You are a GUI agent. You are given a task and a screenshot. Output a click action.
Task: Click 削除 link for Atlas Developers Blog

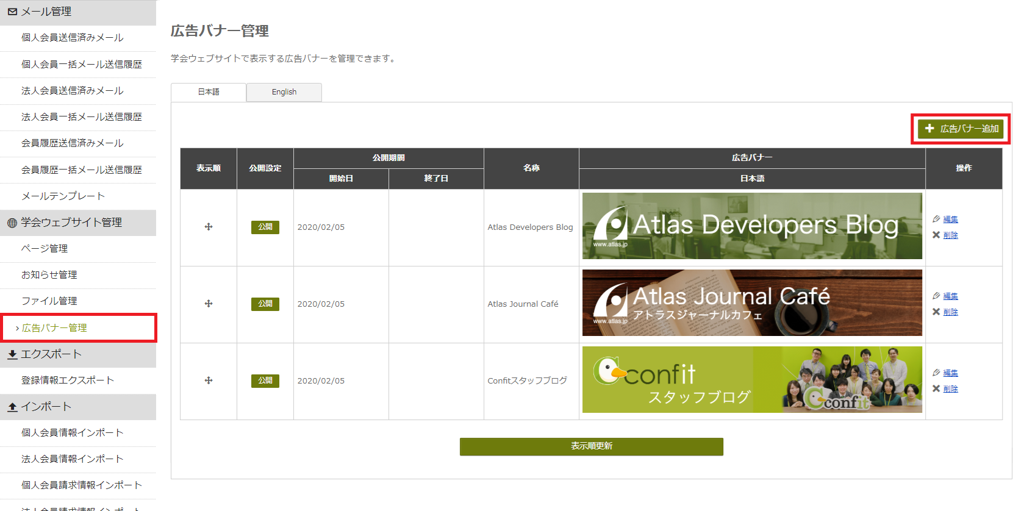point(950,235)
